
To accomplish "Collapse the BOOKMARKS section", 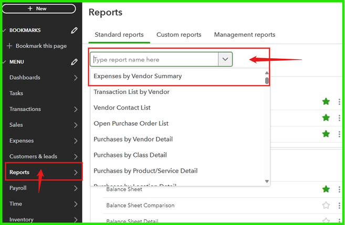I will pyautogui.click(x=4, y=30).
